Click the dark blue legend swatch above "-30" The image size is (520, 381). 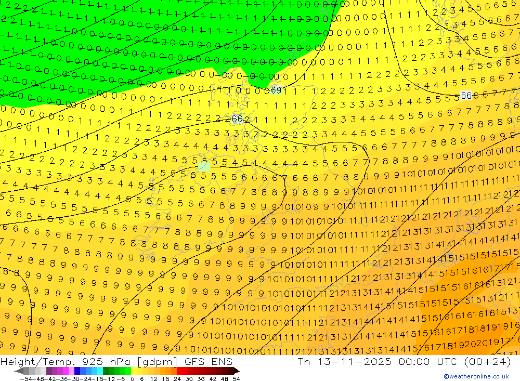[77, 371]
